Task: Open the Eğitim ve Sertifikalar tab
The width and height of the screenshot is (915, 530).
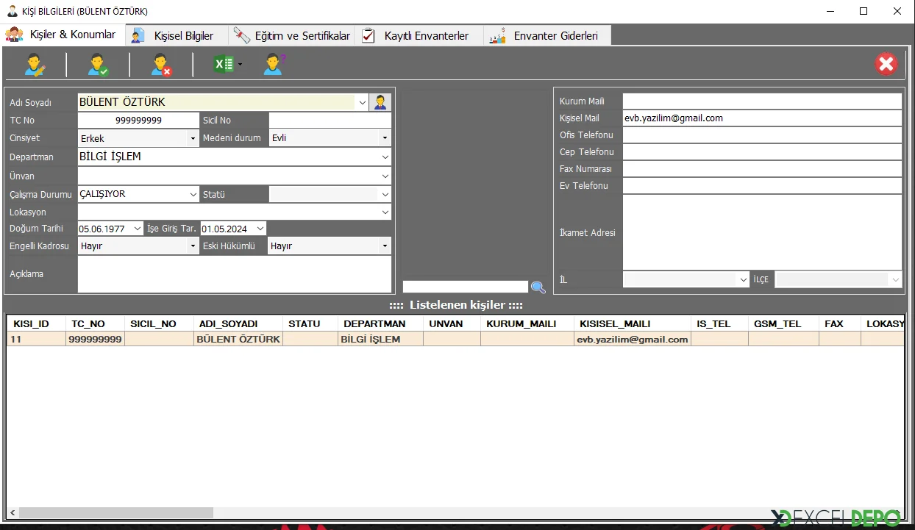Action: (293, 35)
